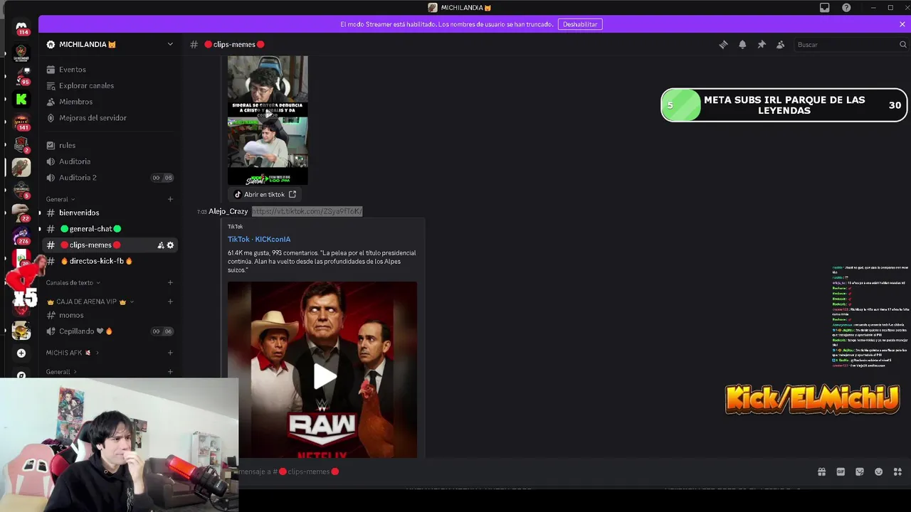
Task: Open the Inbox icon in title bar
Action: click(824, 8)
